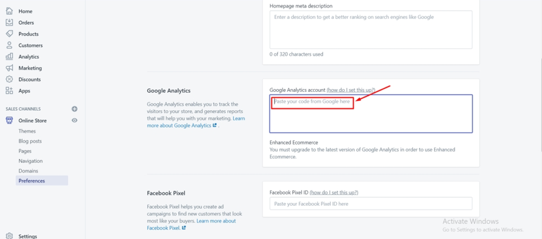View Online Store using eye icon
This screenshot has height=239, width=542.
pyautogui.click(x=74, y=120)
